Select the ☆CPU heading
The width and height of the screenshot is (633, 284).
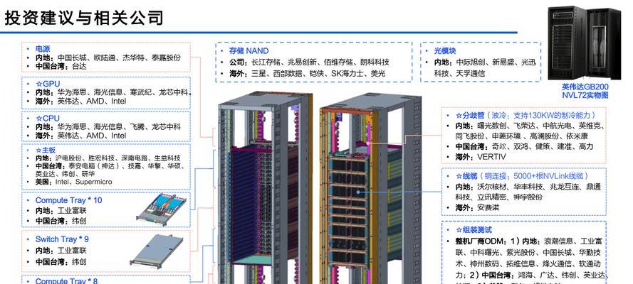coord(48,119)
